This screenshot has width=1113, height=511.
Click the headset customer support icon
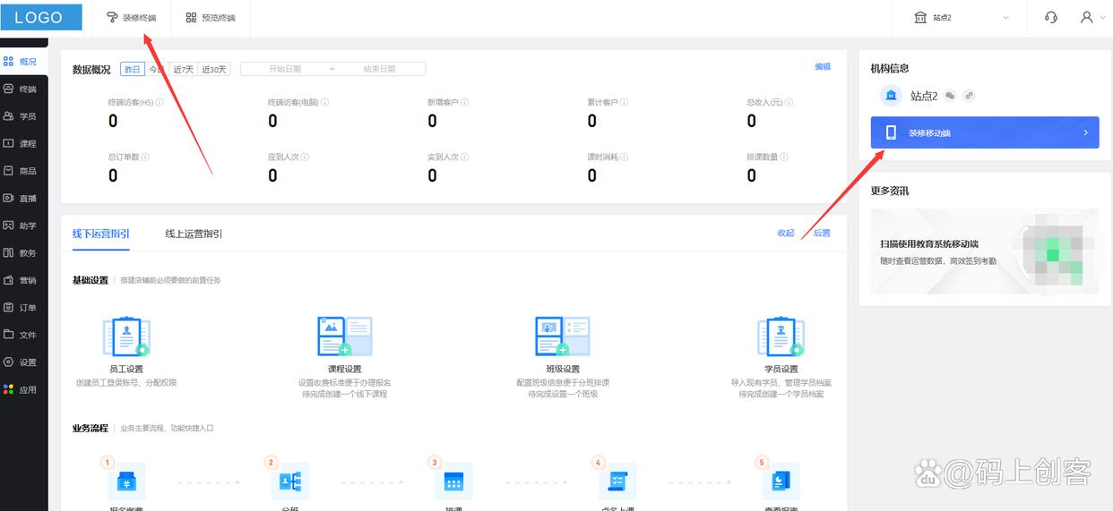pos(1051,18)
